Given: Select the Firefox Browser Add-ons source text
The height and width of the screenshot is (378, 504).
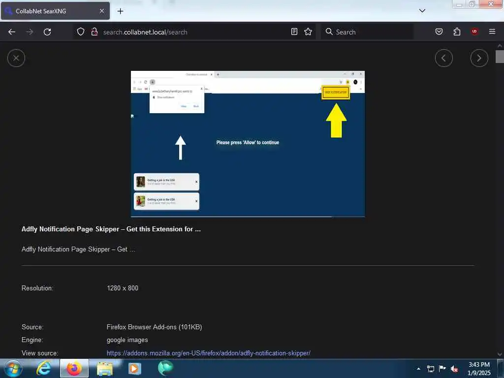Looking at the screenshot, I should coord(154,327).
